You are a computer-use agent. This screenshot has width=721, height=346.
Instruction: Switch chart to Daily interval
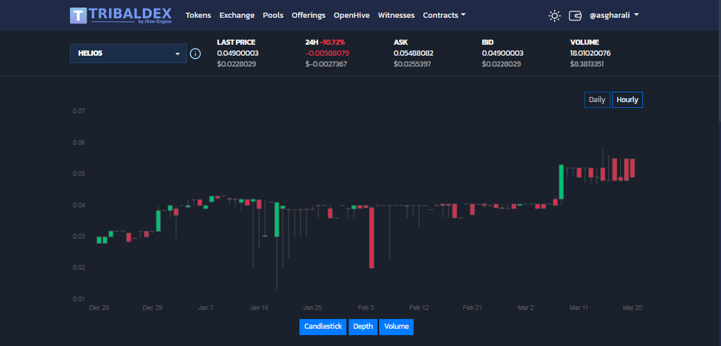(x=597, y=100)
